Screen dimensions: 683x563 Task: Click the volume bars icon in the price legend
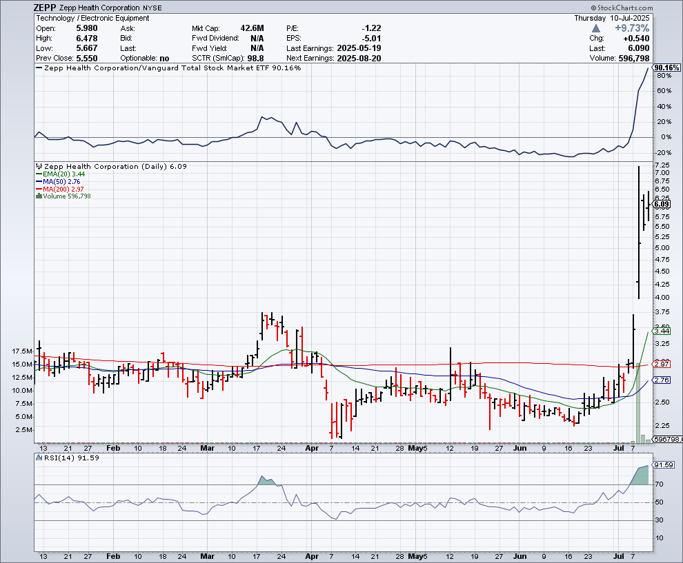39,196
